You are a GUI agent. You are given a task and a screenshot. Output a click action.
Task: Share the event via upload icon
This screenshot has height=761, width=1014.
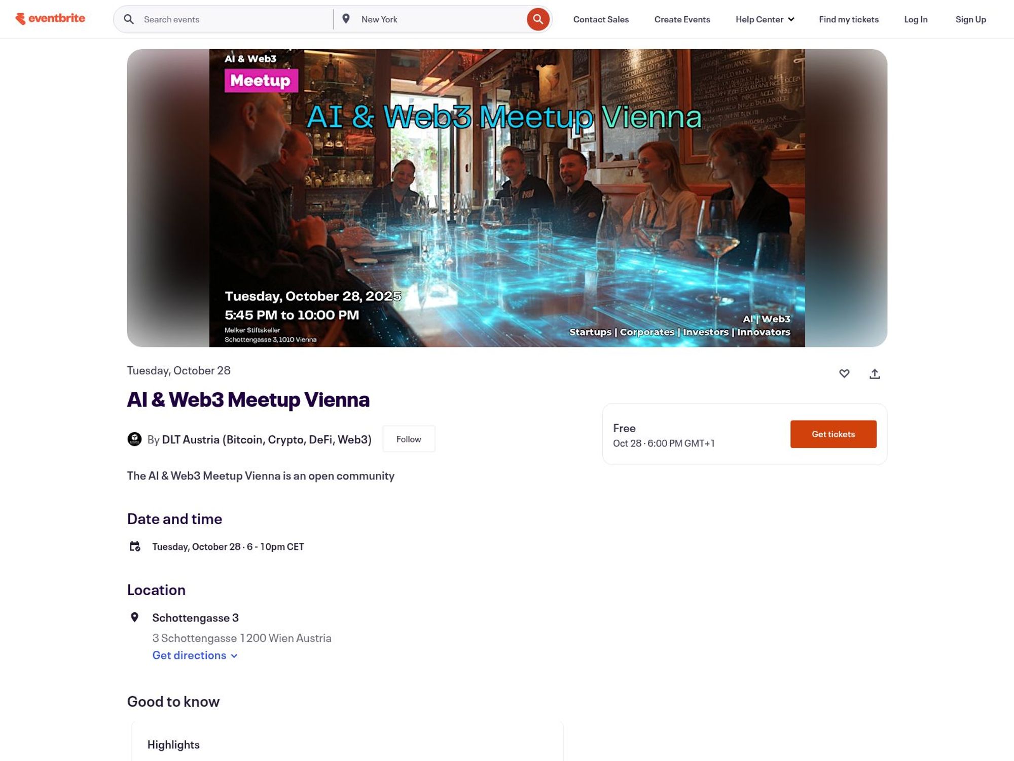coord(875,374)
